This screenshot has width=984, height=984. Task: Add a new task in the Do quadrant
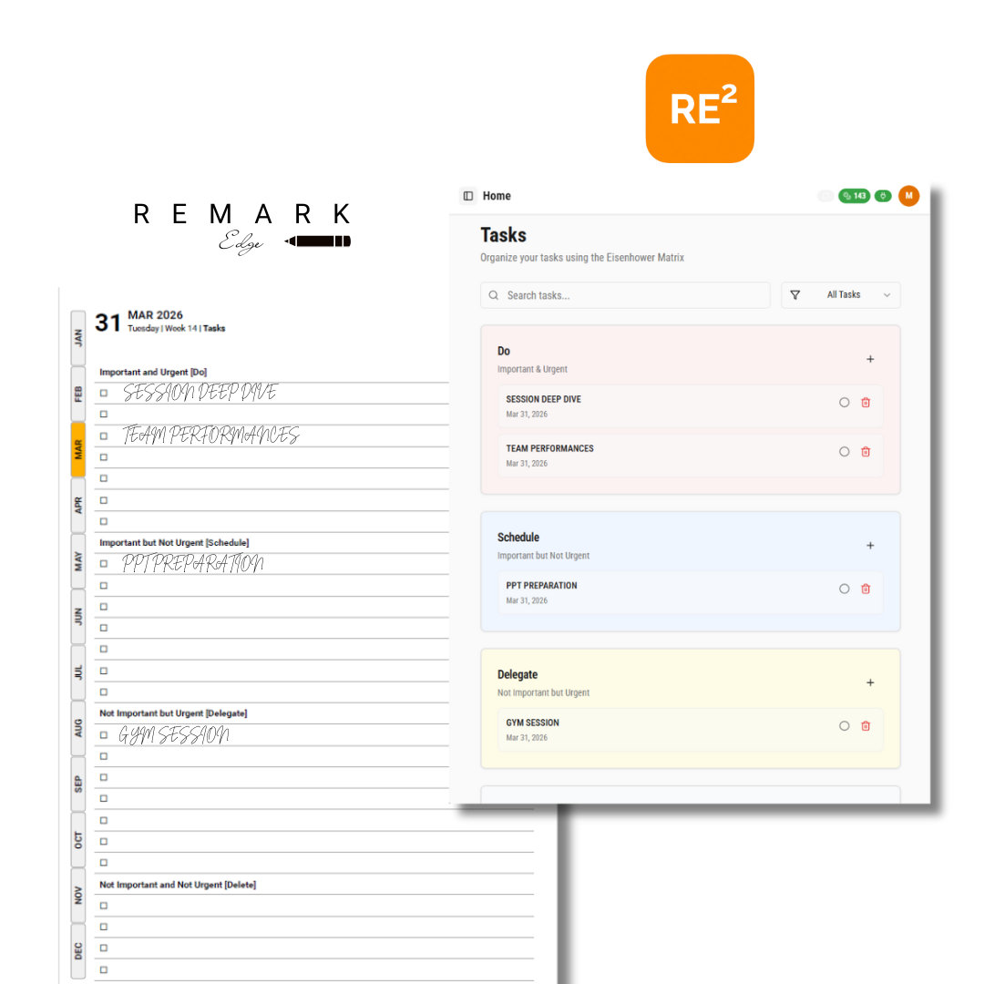pyautogui.click(x=870, y=359)
